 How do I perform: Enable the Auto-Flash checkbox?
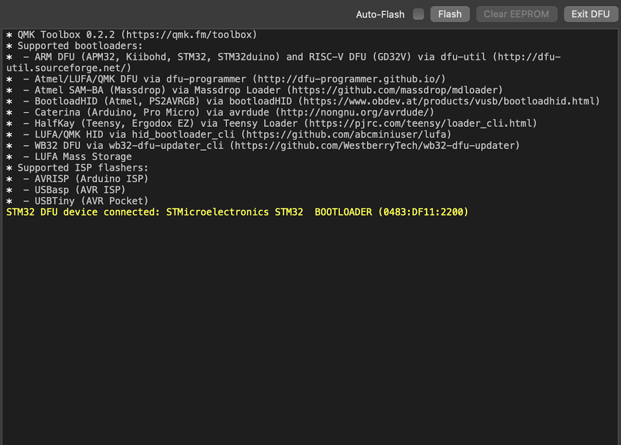click(x=418, y=15)
